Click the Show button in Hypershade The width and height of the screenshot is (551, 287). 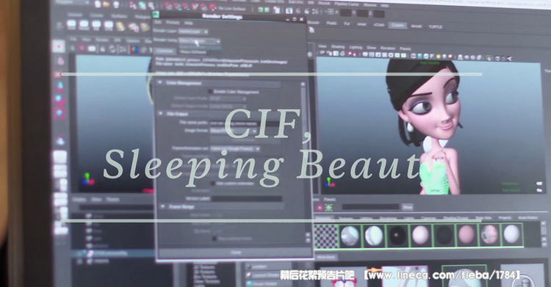click(407, 207)
